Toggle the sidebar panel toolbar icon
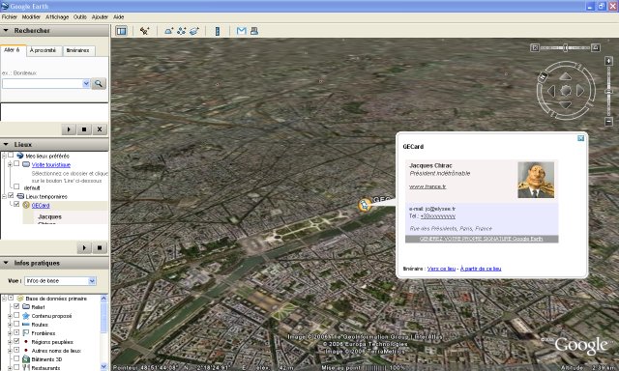This screenshot has height=371, width=619. coord(121,31)
